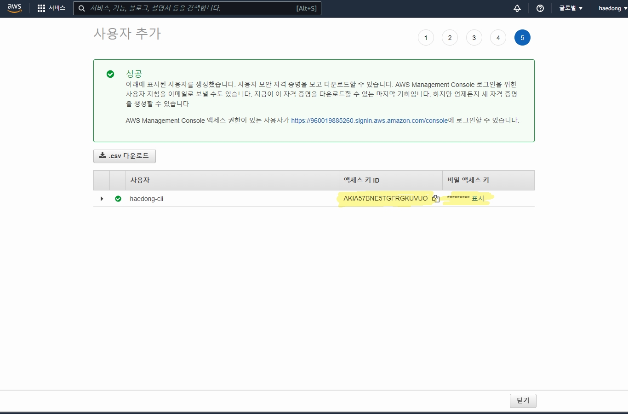The image size is (628, 414).
Task: Open the haedong account menu
Action: click(x=613, y=8)
